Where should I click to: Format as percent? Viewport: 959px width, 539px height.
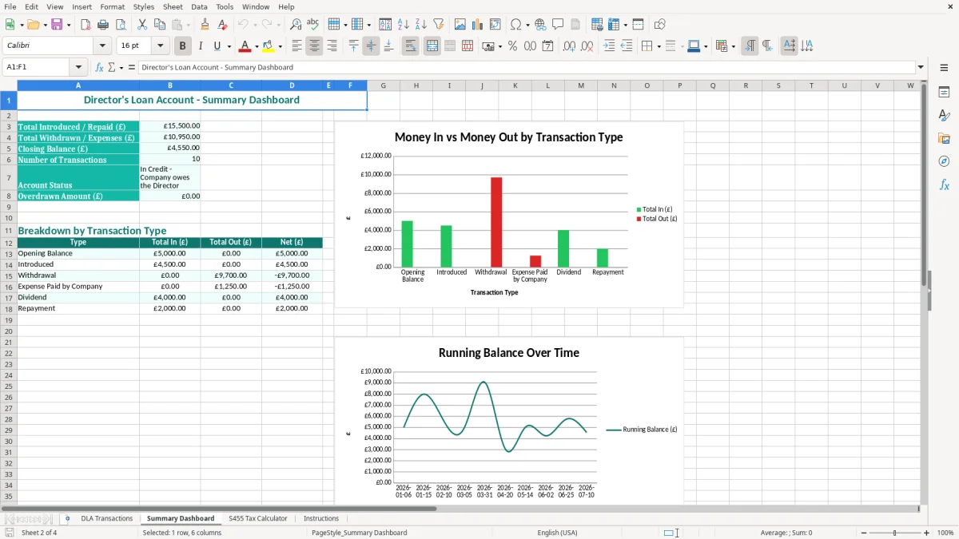[512, 46]
